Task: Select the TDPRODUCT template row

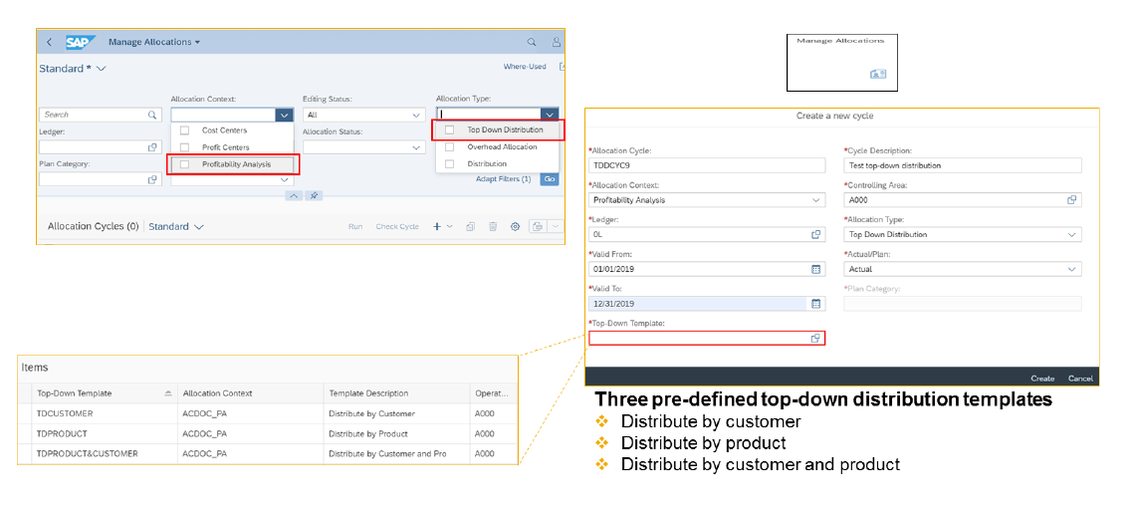Action: (x=62, y=434)
